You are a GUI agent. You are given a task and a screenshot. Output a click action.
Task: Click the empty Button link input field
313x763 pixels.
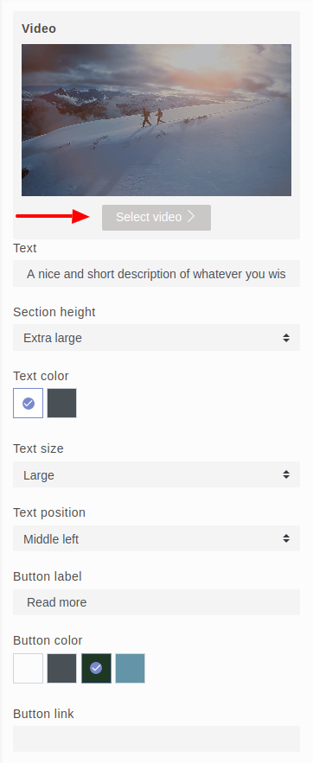pos(156,739)
